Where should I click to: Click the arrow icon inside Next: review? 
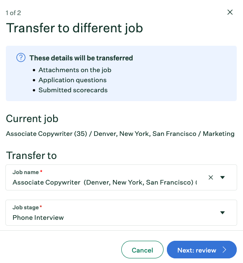coord(225,250)
